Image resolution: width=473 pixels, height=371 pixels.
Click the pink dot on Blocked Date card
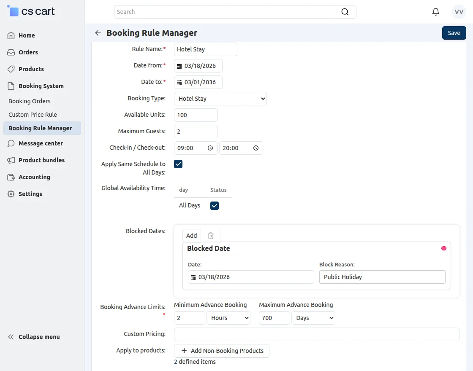(x=444, y=248)
